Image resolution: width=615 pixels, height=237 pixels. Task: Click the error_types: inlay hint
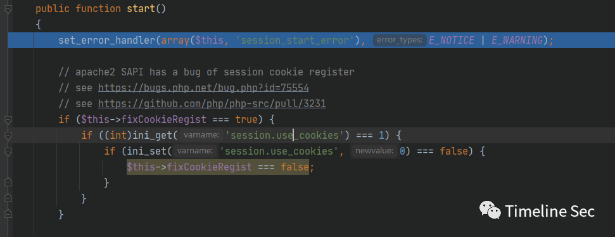(x=399, y=40)
